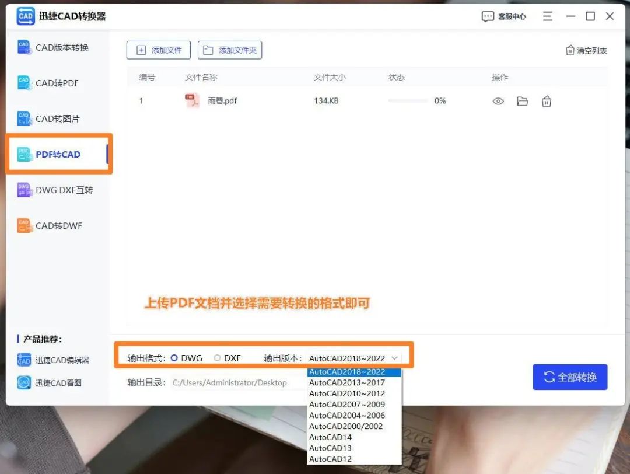630x474 pixels.
Task: Click the DWG DXF互转 sidebar icon
Action: coord(24,190)
